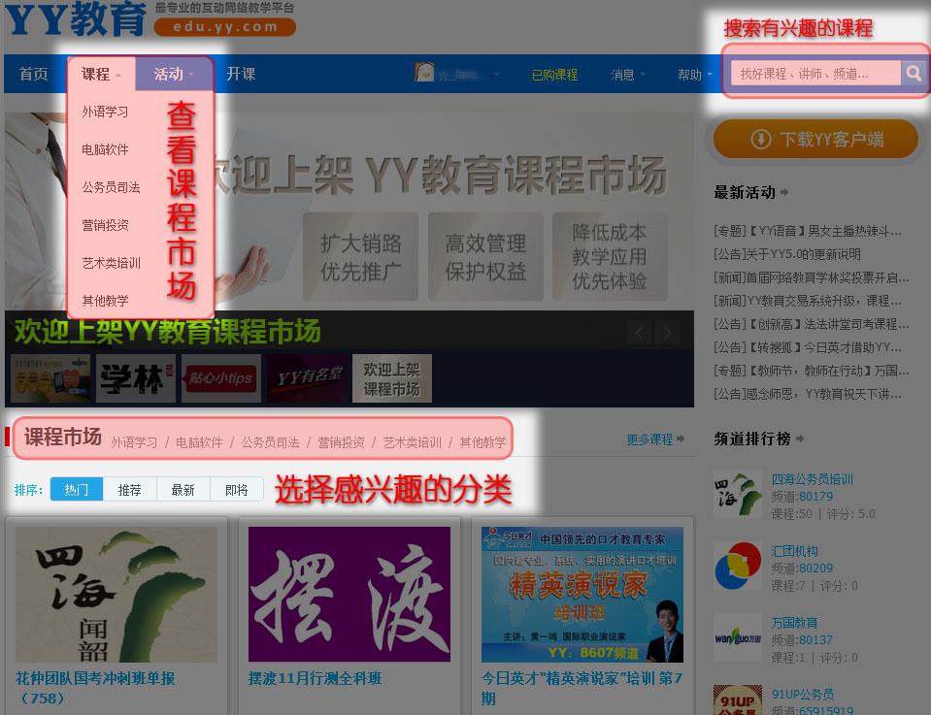
Task: Open 今日英才精英演说家培训 course title
Action: coord(582,688)
